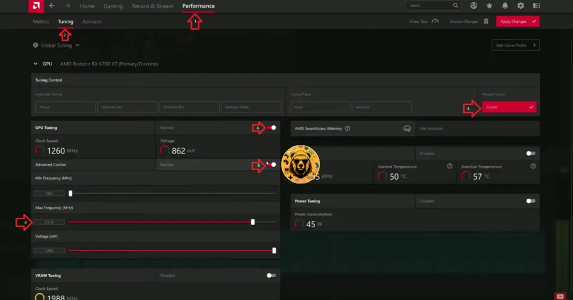Click Apply Changes button
The height and width of the screenshot is (300, 573).
coord(518,21)
